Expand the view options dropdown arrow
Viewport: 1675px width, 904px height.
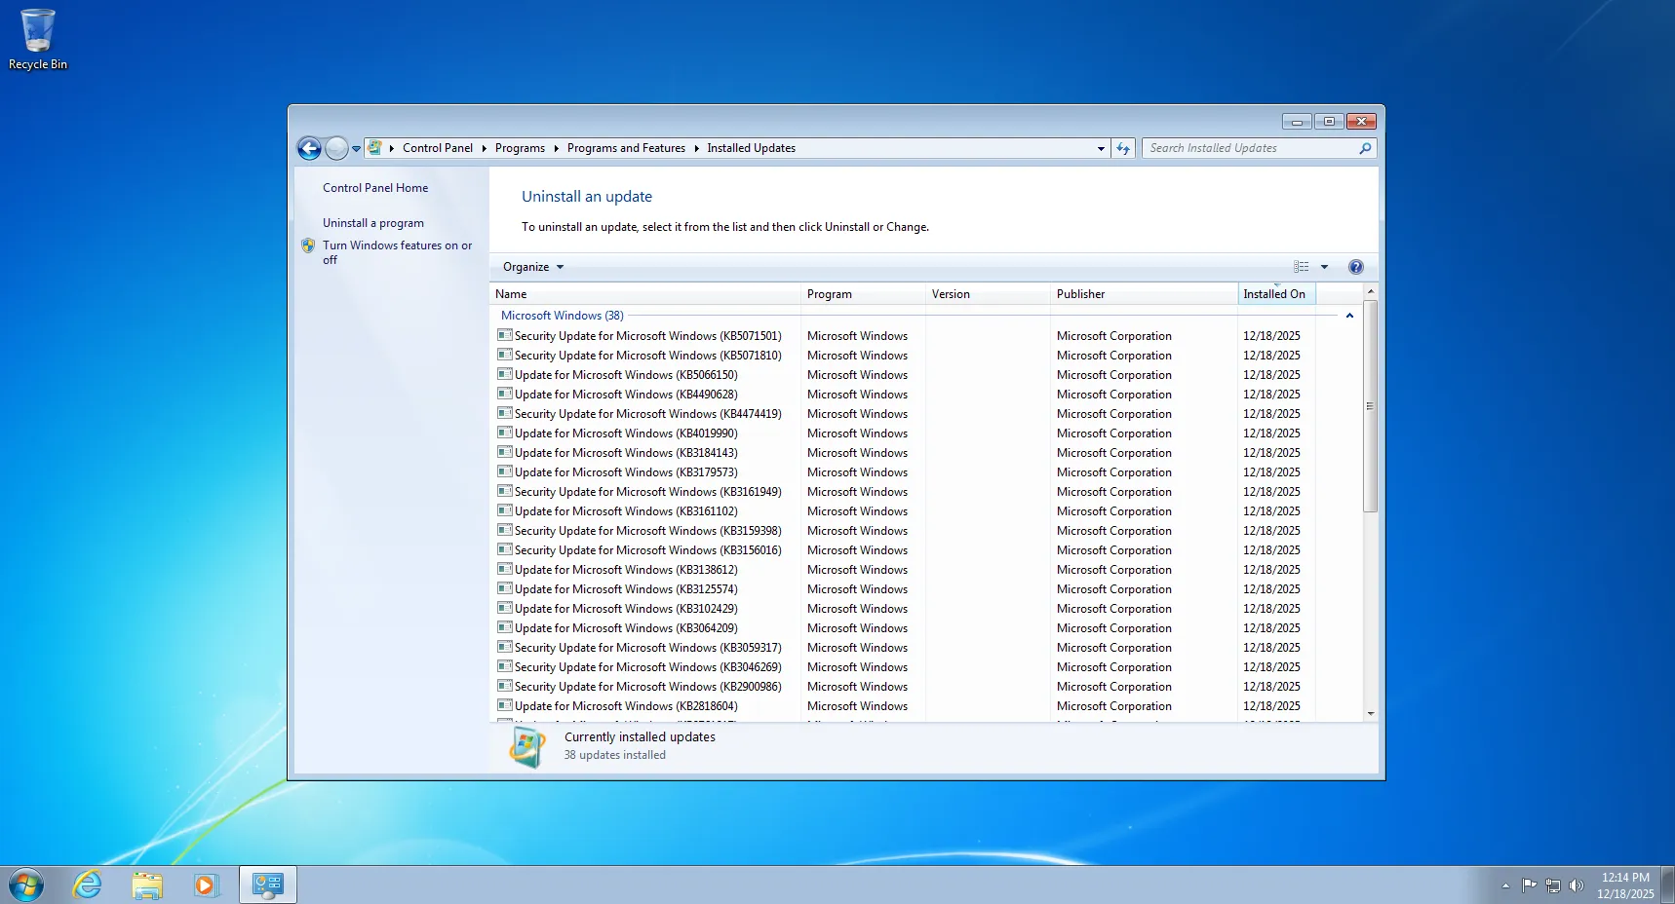point(1324,267)
